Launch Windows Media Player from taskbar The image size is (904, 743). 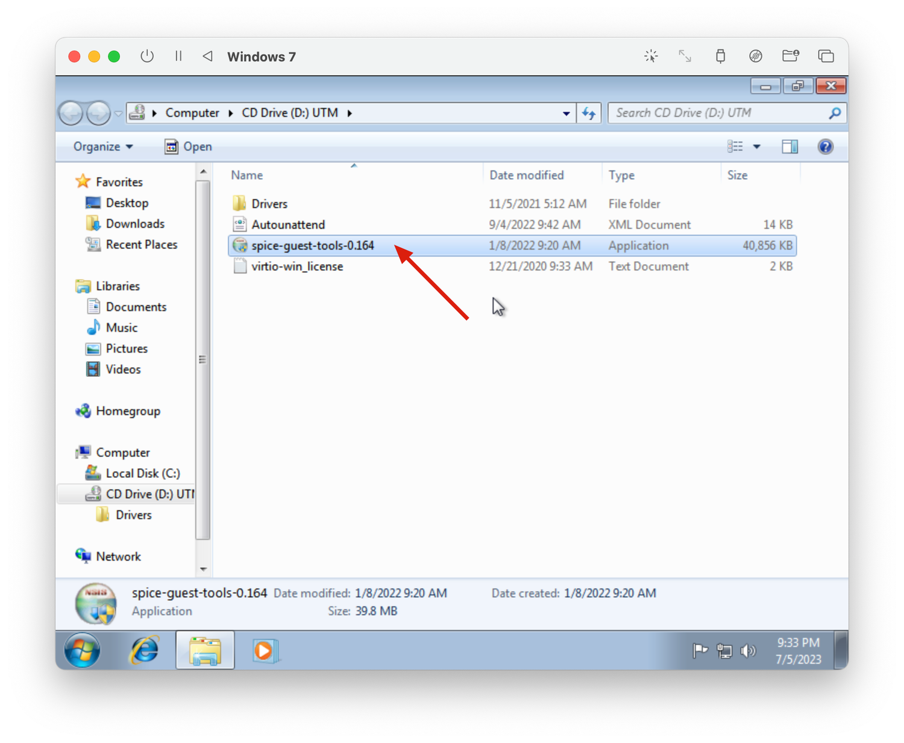click(x=265, y=651)
